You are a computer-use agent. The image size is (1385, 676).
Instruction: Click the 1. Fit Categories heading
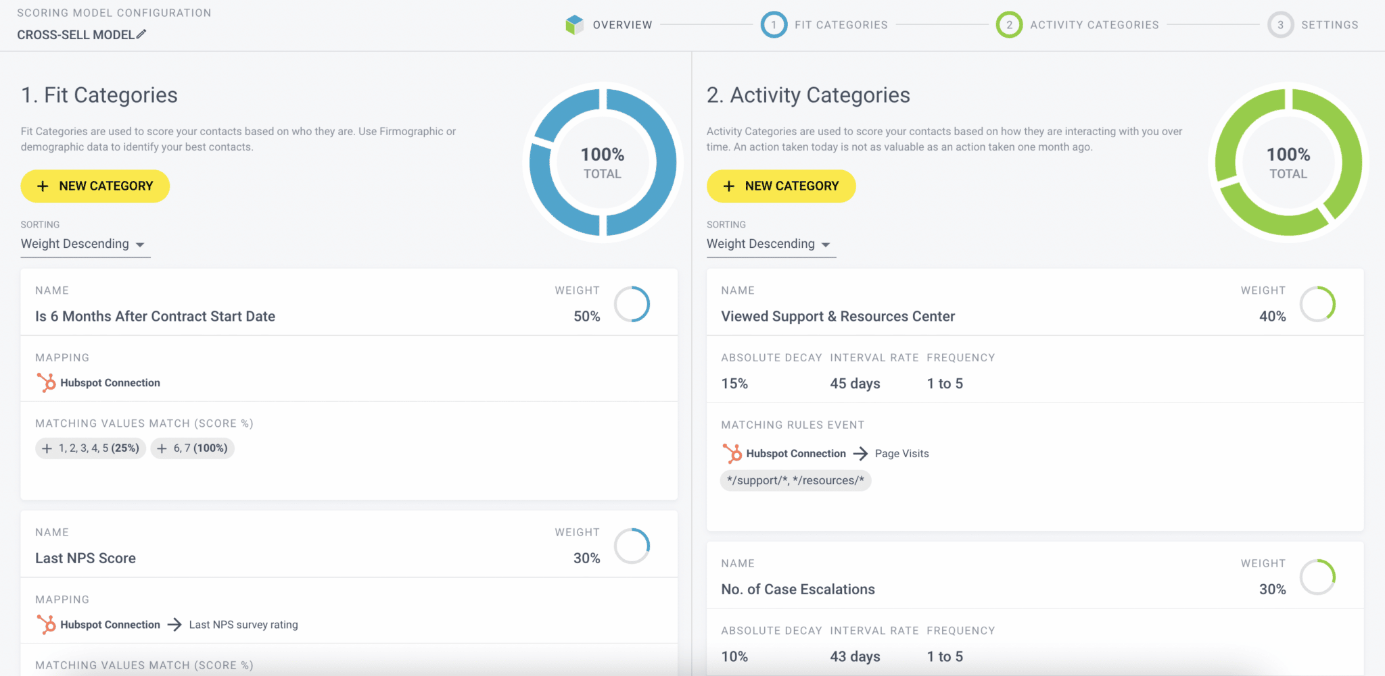coord(99,95)
